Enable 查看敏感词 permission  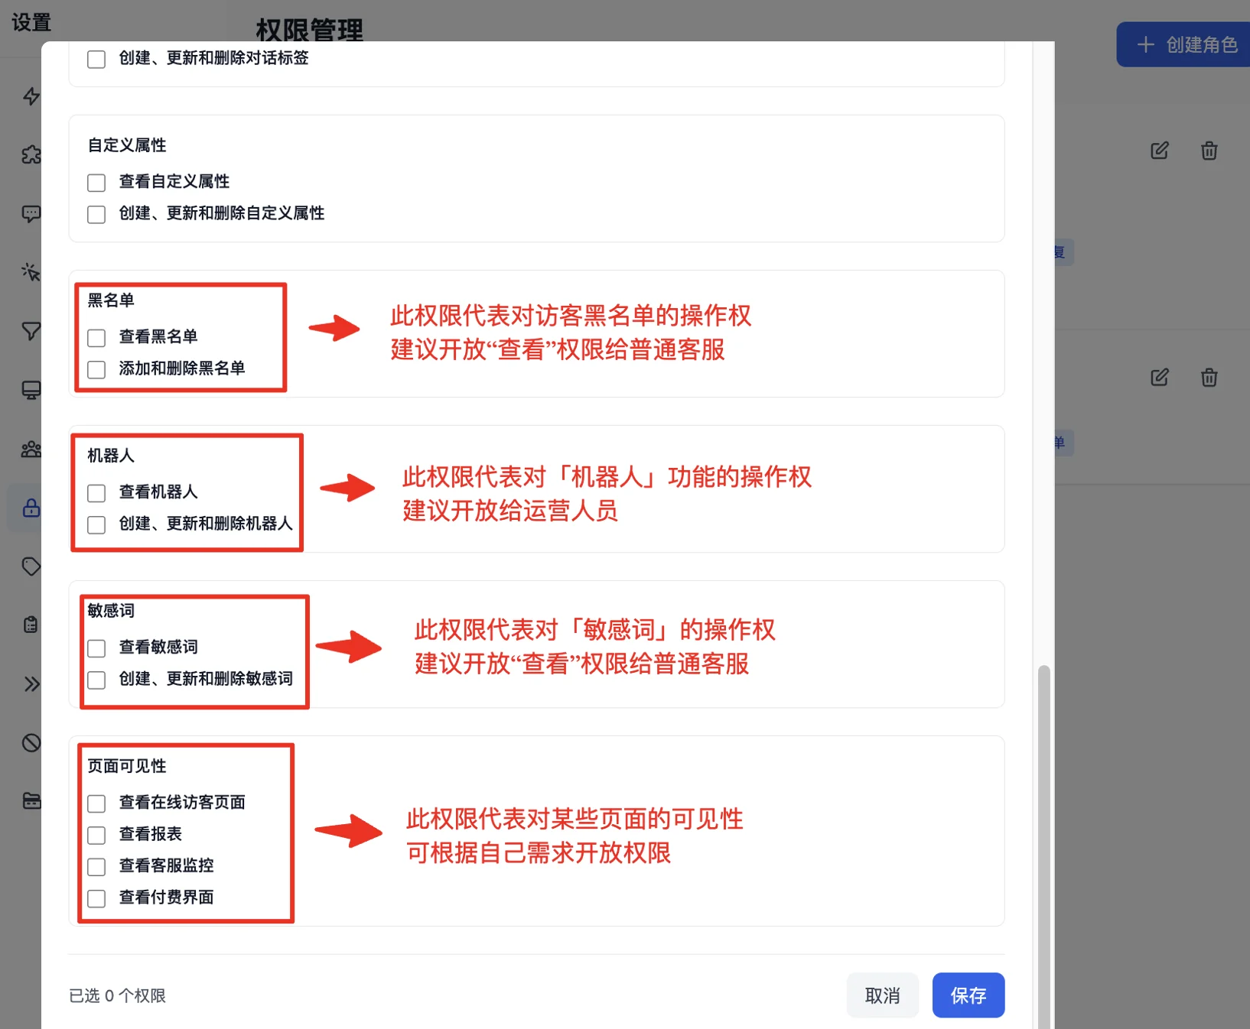click(x=96, y=648)
